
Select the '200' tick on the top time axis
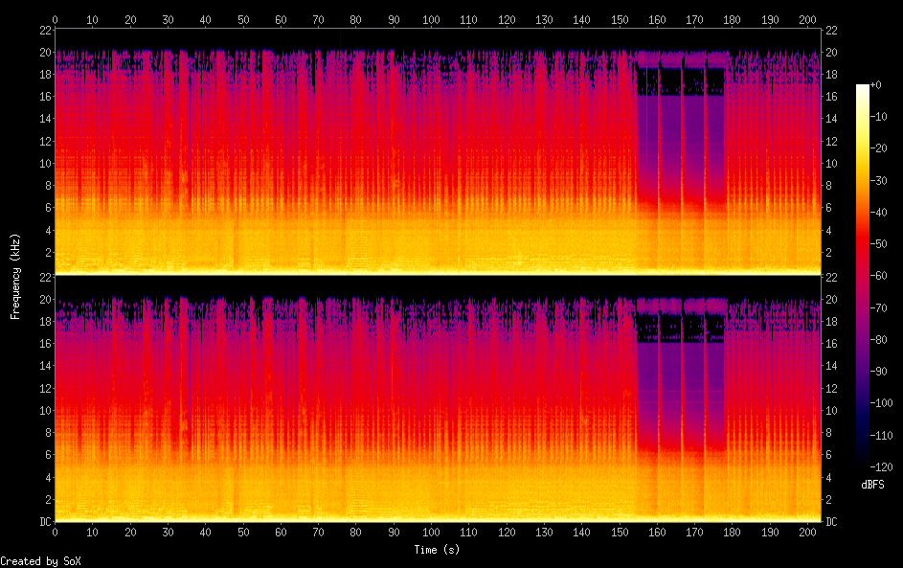tap(806, 19)
